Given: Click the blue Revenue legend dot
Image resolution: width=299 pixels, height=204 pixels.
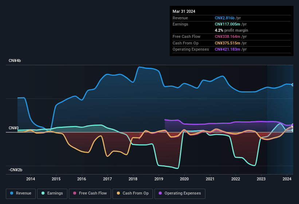Looking at the screenshot, I should 12,193.
